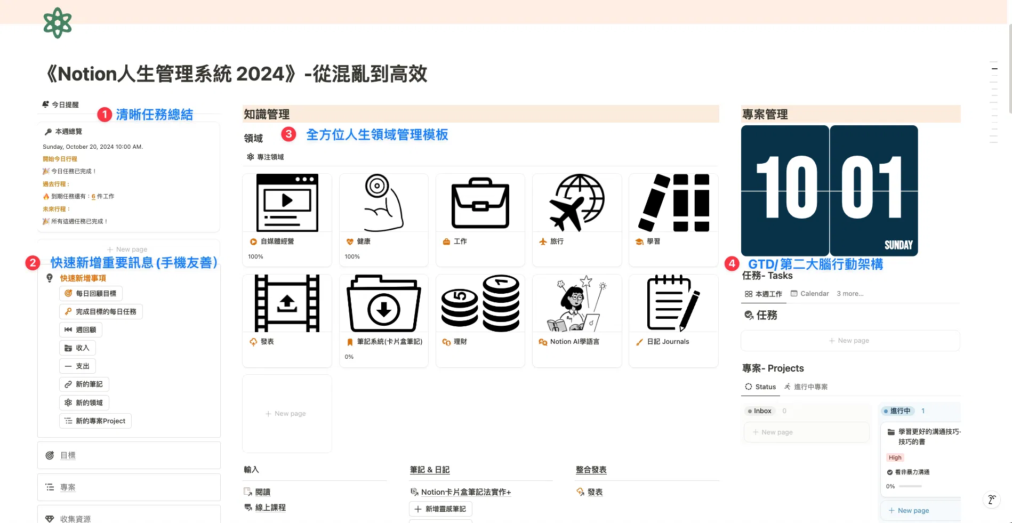Open the muscle arm 健康 card image
The height and width of the screenshot is (523, 1012).
coord(384,203)
